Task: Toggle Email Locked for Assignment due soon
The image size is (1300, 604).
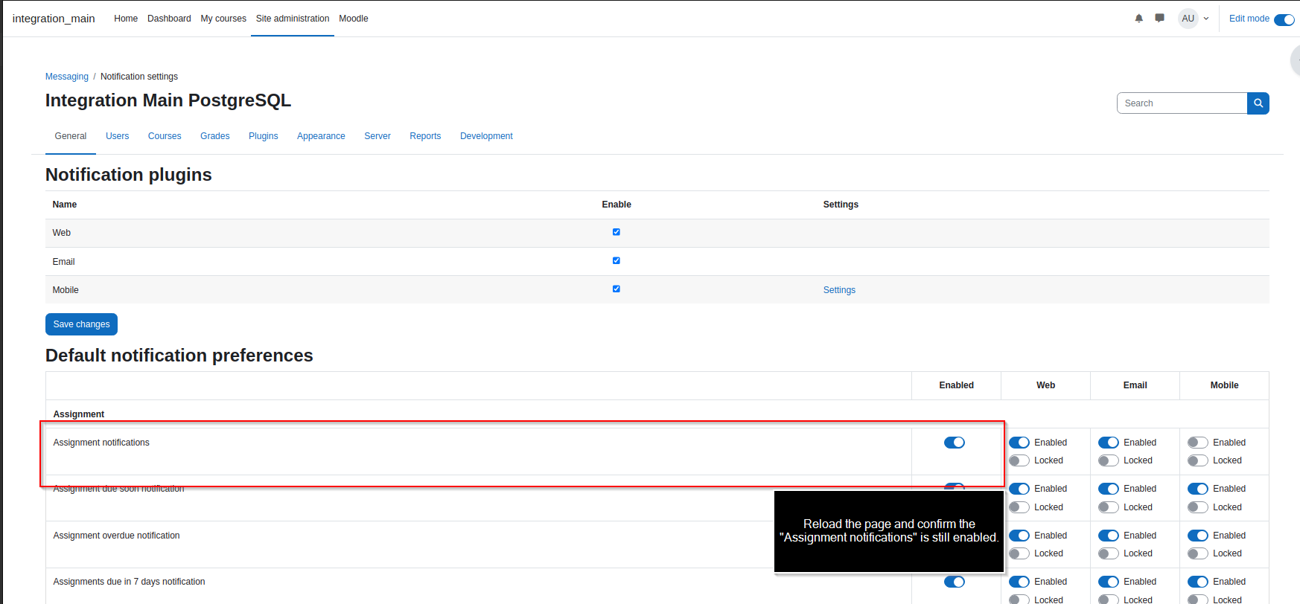Action: (x=1108, y=507)
